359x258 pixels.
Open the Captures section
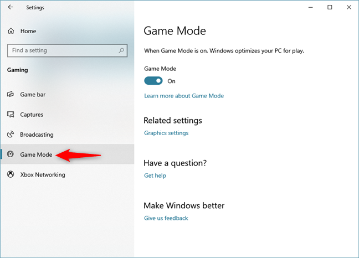(68, 115)
